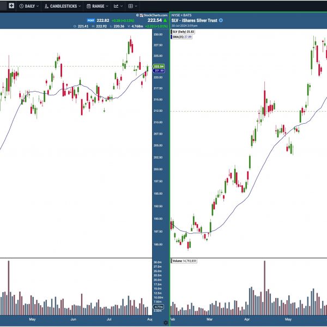
Task: Click the Jul label on left chart date axis
Action: (x=109, y=319)
